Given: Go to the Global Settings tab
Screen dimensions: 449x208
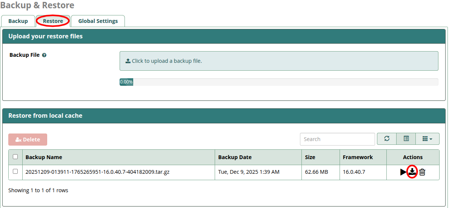Looking at the screenshot, I should pyautogui.click(x=98, y=21).
